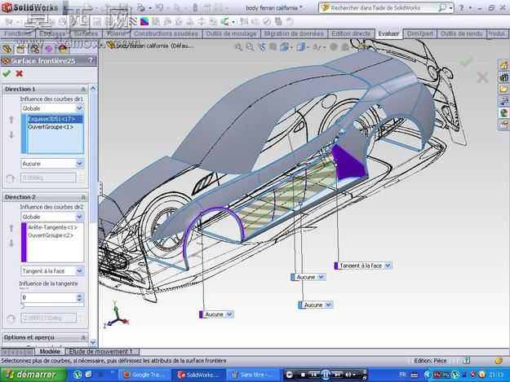Screen dimensions: 510x382
Task: Open the FeatureManager design tree tab icon
Action: 7,49
